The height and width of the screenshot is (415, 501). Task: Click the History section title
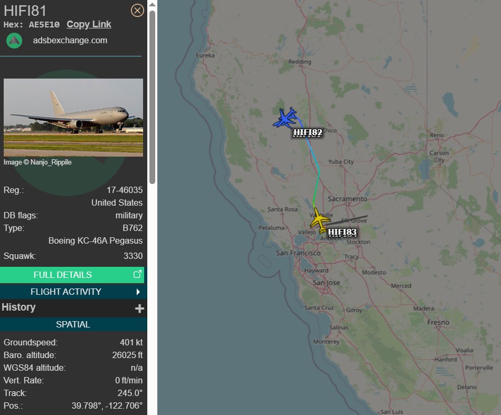click(18, 307)
